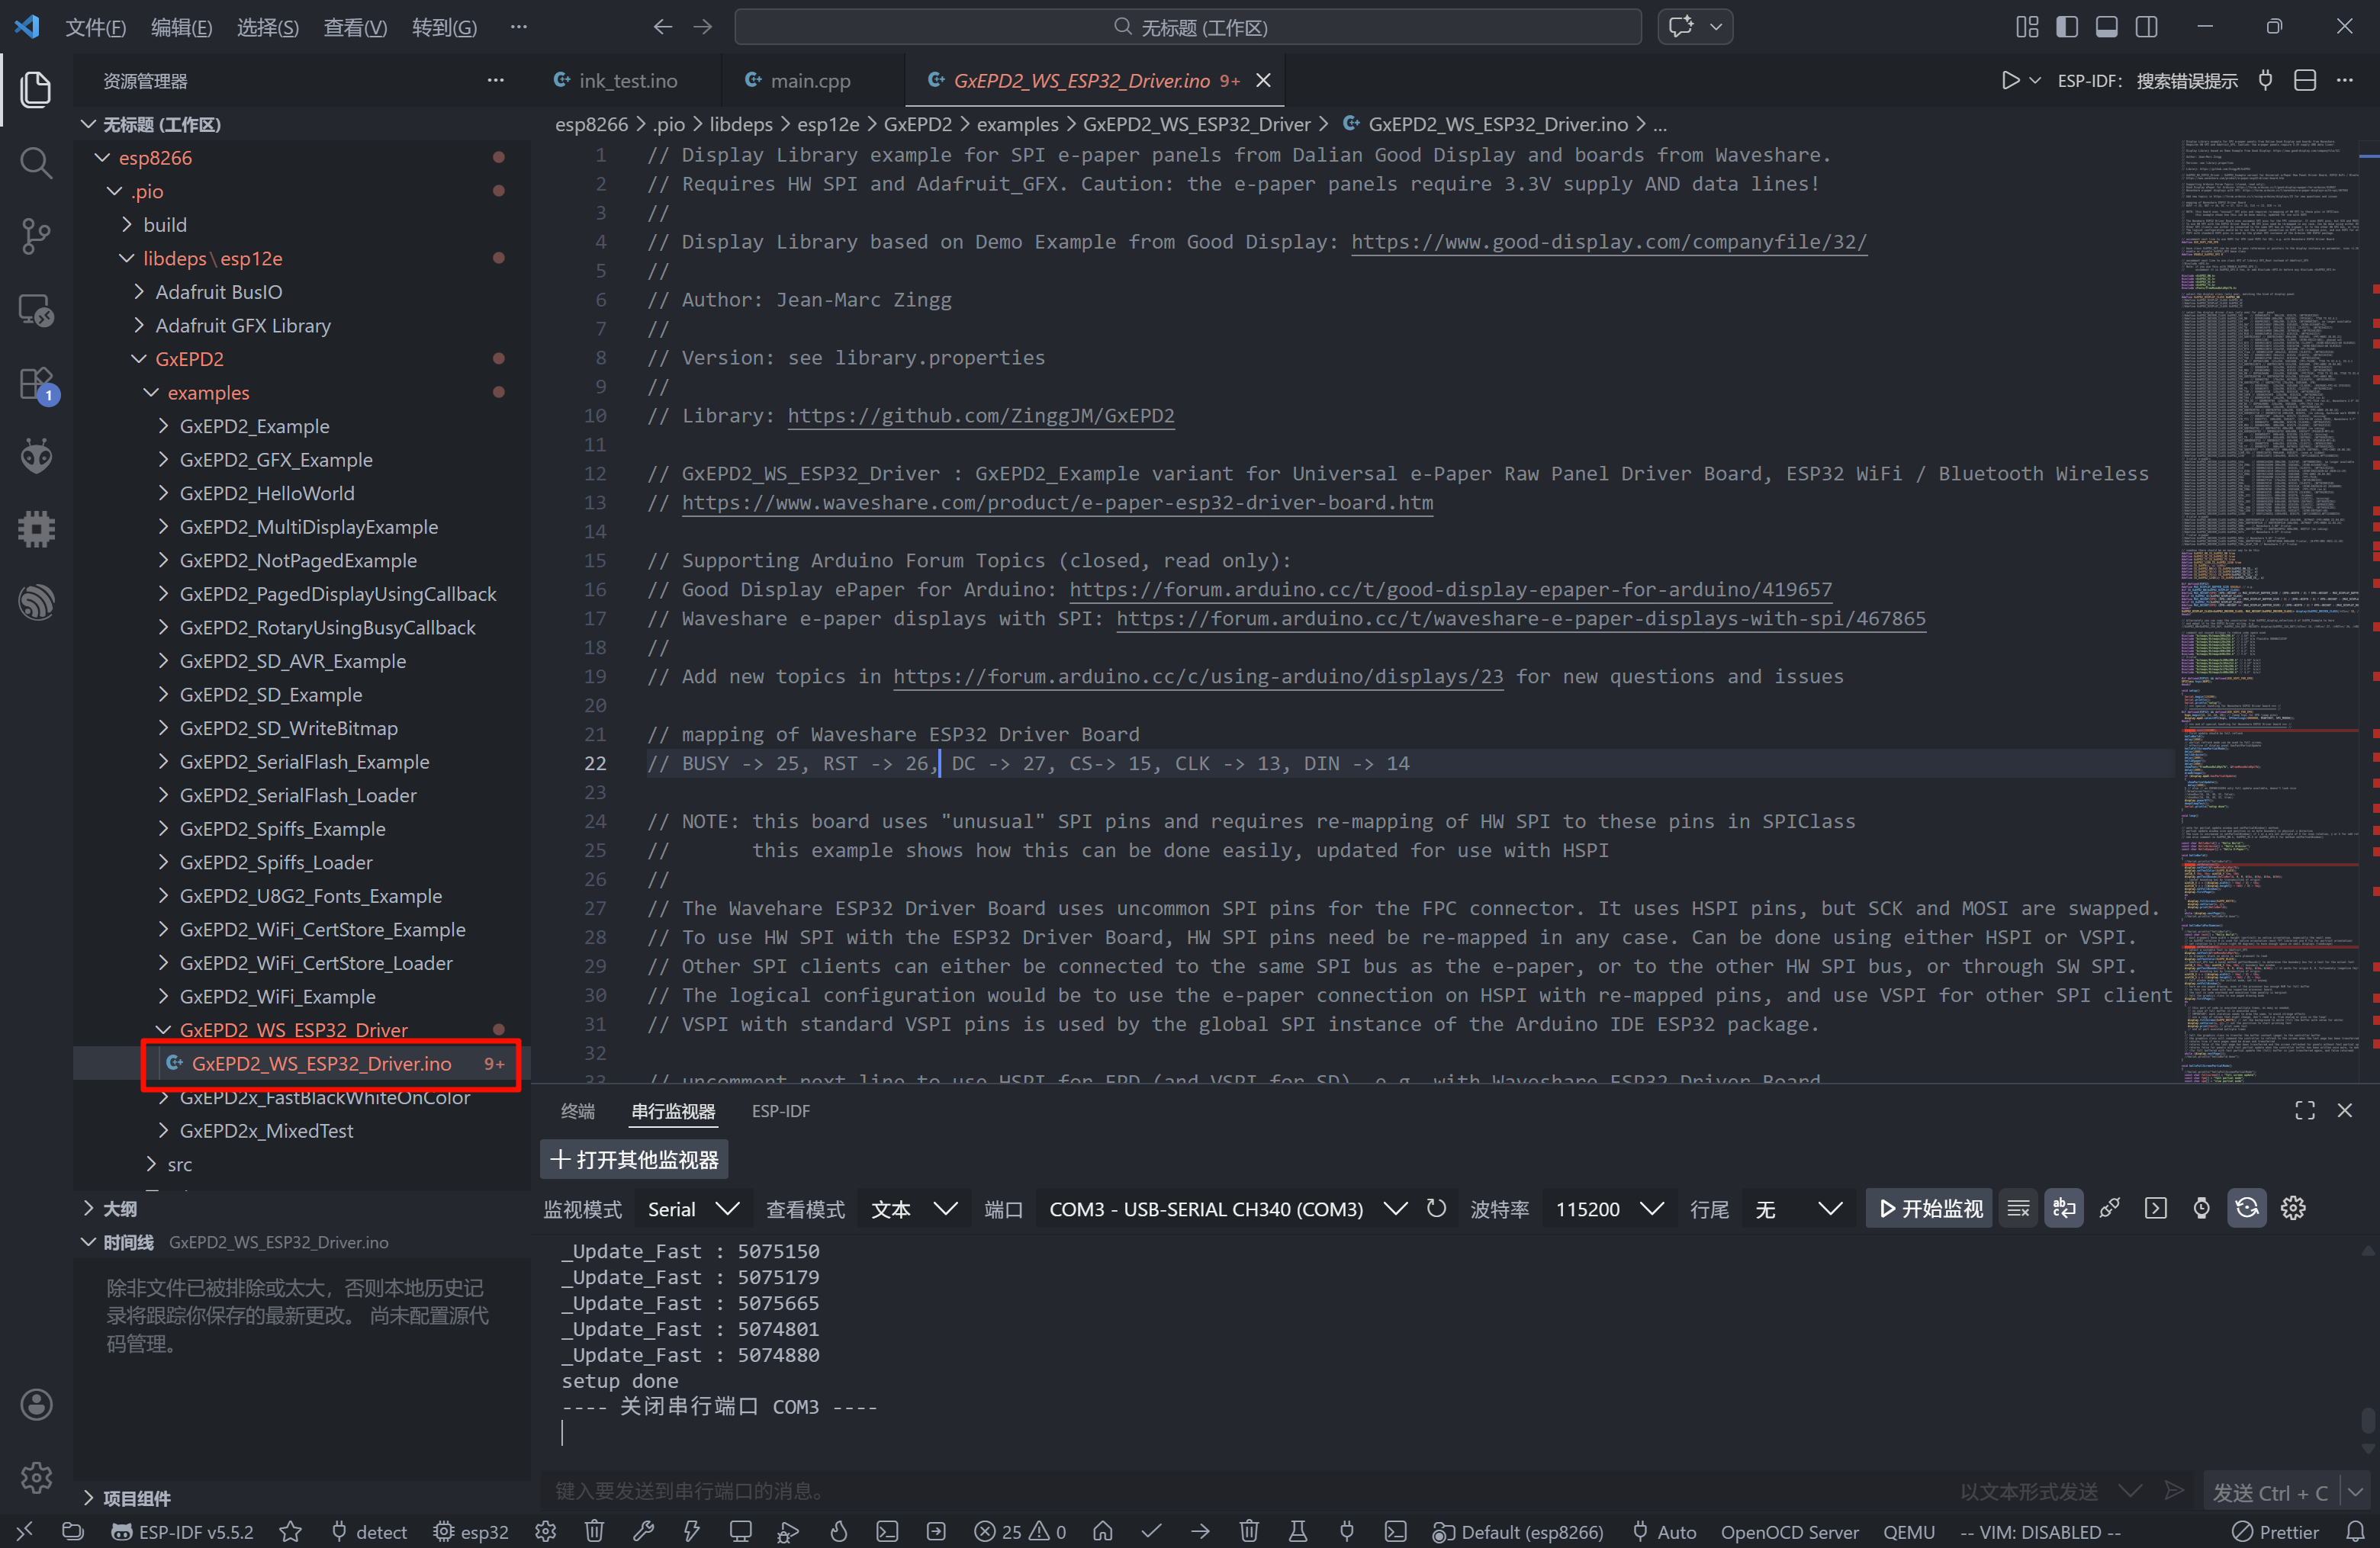This screenshot has height=1548, width=2380.
Task: Click the split editor layout icon
Action: pyautogui.click(x=2304, y=80)
